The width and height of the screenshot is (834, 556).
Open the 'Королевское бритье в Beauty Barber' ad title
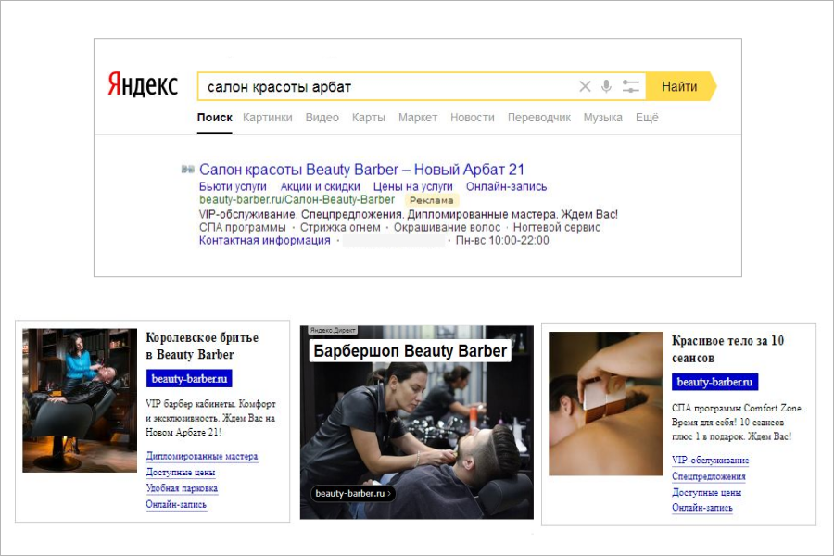click(x=202, y=346)
